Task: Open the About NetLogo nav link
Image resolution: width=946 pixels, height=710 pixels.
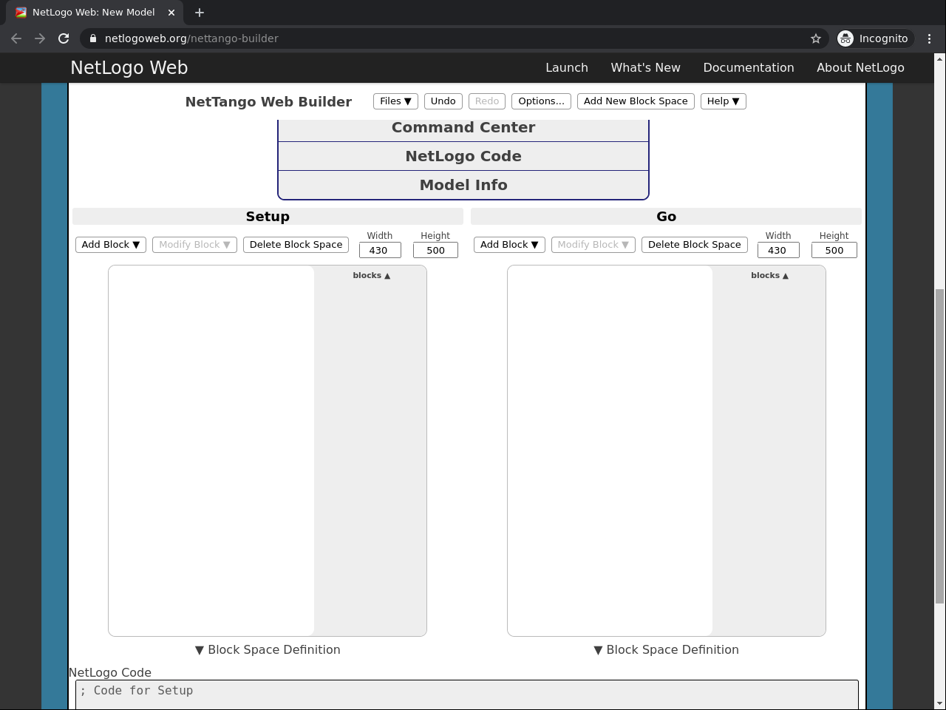Action: (860, 67)
